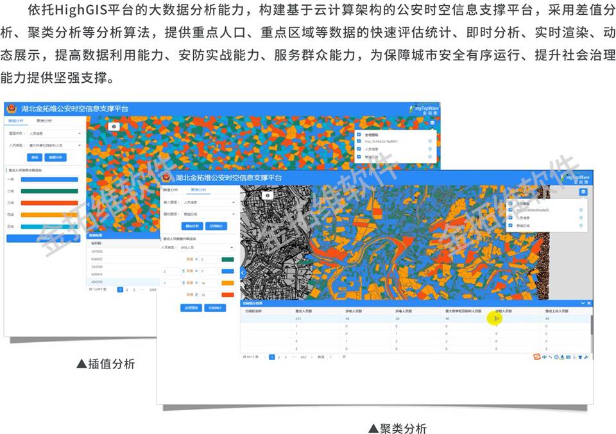Screen dimensions: 616x434
Task: Uncheck the 人员信息 layer in the clustering layer list
Action: click(x=511, y=218)
